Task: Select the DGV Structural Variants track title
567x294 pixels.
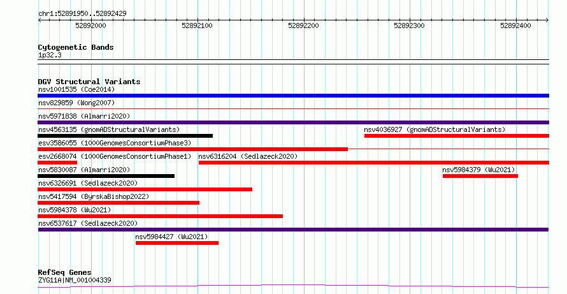Action: pyautogui.click(x=89, y=82)
